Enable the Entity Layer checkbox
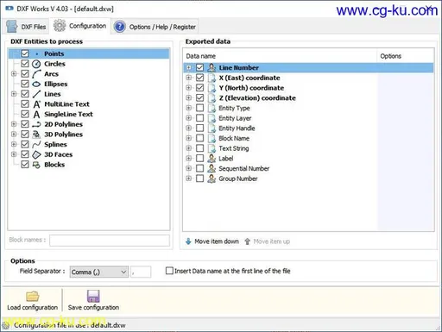This screenshot has width=442, height=332. (199, 118)
